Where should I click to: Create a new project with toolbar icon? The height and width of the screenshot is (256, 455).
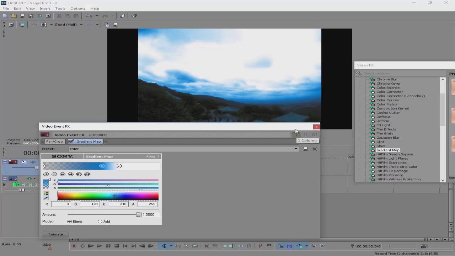point(5,16)
